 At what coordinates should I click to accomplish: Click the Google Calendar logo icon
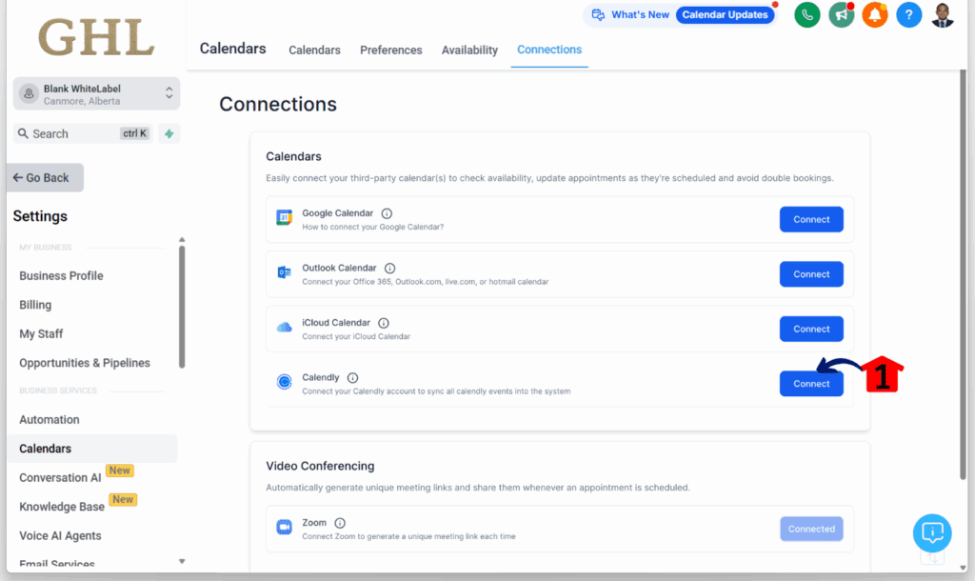click(x=284, y=218)
